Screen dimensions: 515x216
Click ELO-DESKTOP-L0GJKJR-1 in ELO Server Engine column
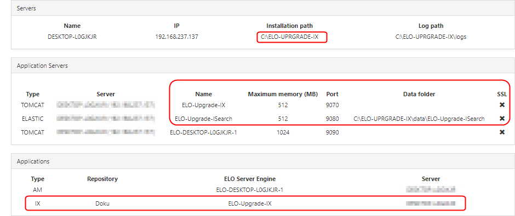[250, 190]
